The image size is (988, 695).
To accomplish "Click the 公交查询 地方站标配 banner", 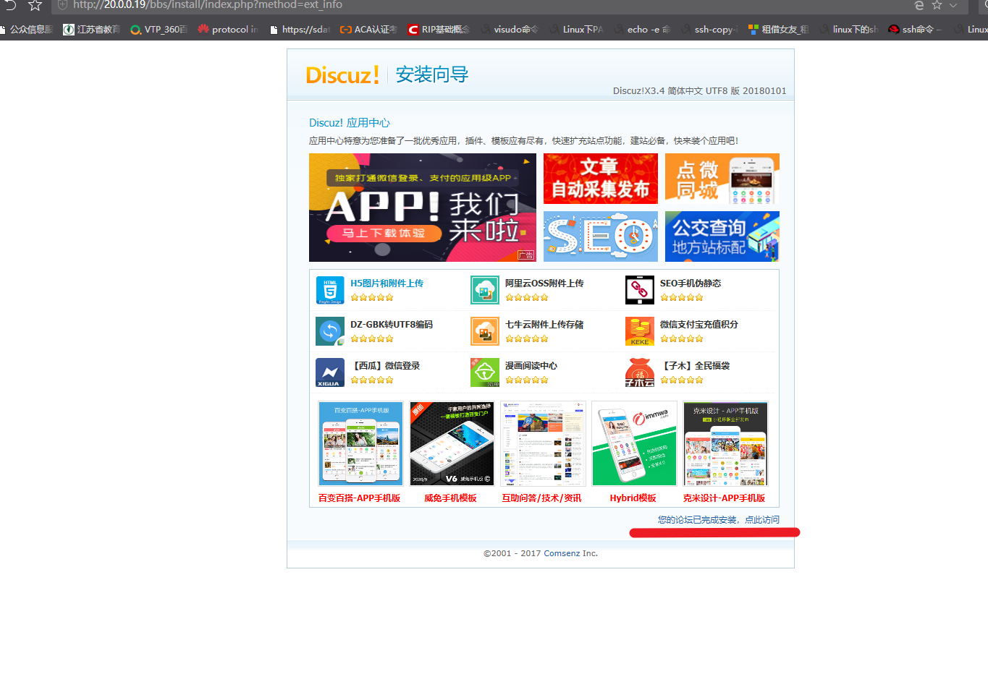I will coord(722,236).
